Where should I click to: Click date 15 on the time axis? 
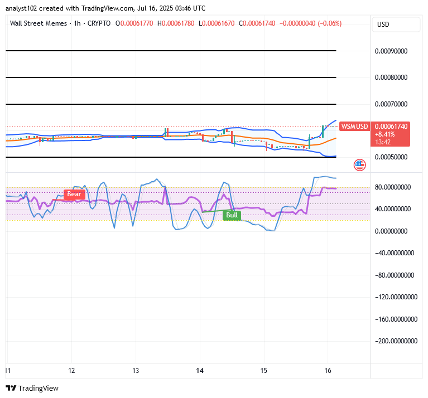point(264,371)
